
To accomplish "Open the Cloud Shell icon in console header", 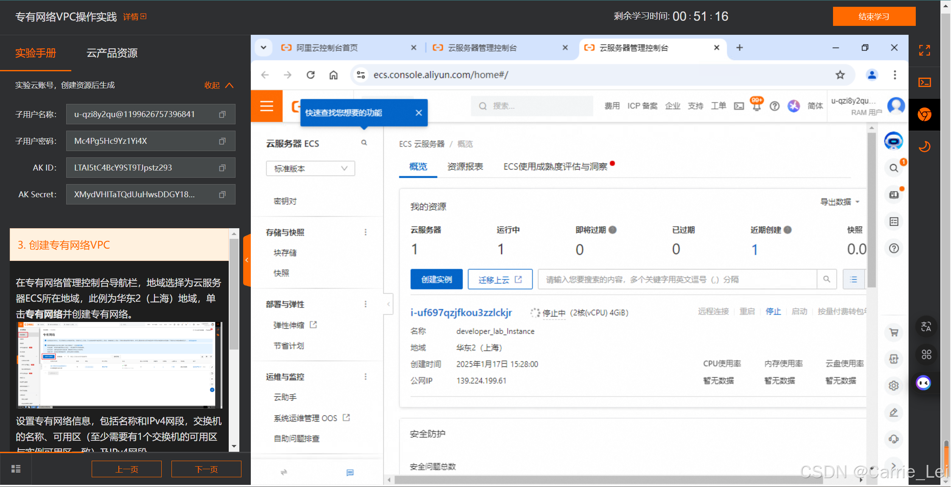I will (739, 106).
